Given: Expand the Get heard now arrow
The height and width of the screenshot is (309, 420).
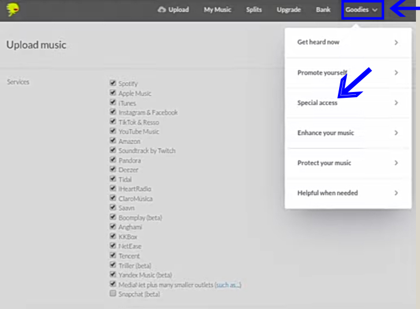Looking at the screenshot, I should pyautogui.click(x=396, y=42).
